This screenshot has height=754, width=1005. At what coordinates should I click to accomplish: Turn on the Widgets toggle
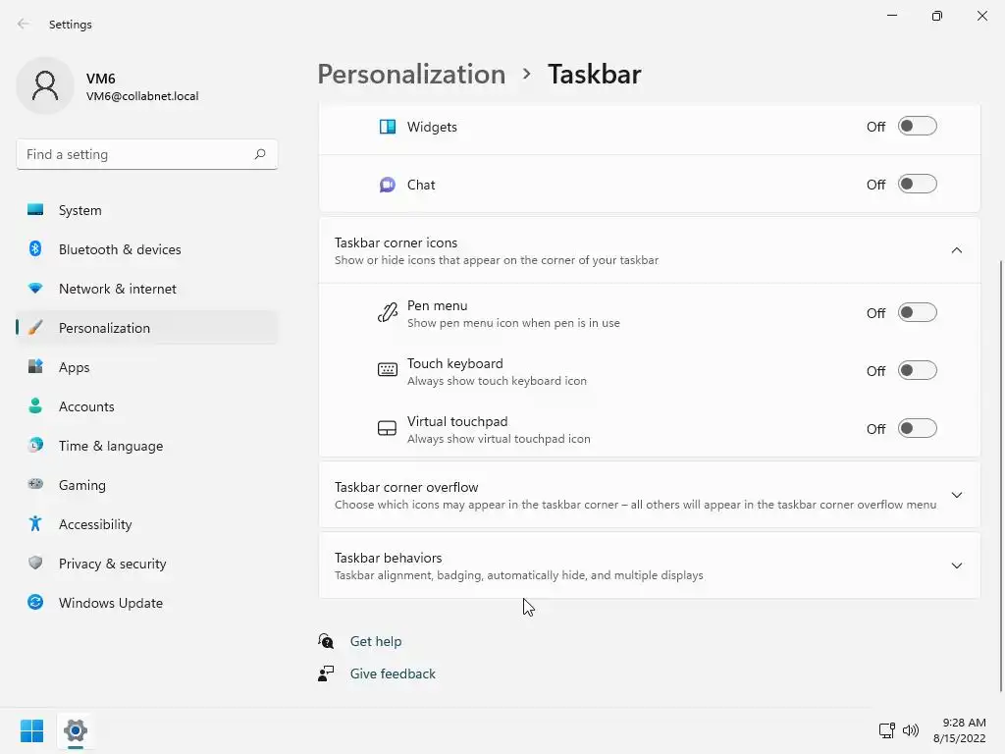[x=918, y=127]
